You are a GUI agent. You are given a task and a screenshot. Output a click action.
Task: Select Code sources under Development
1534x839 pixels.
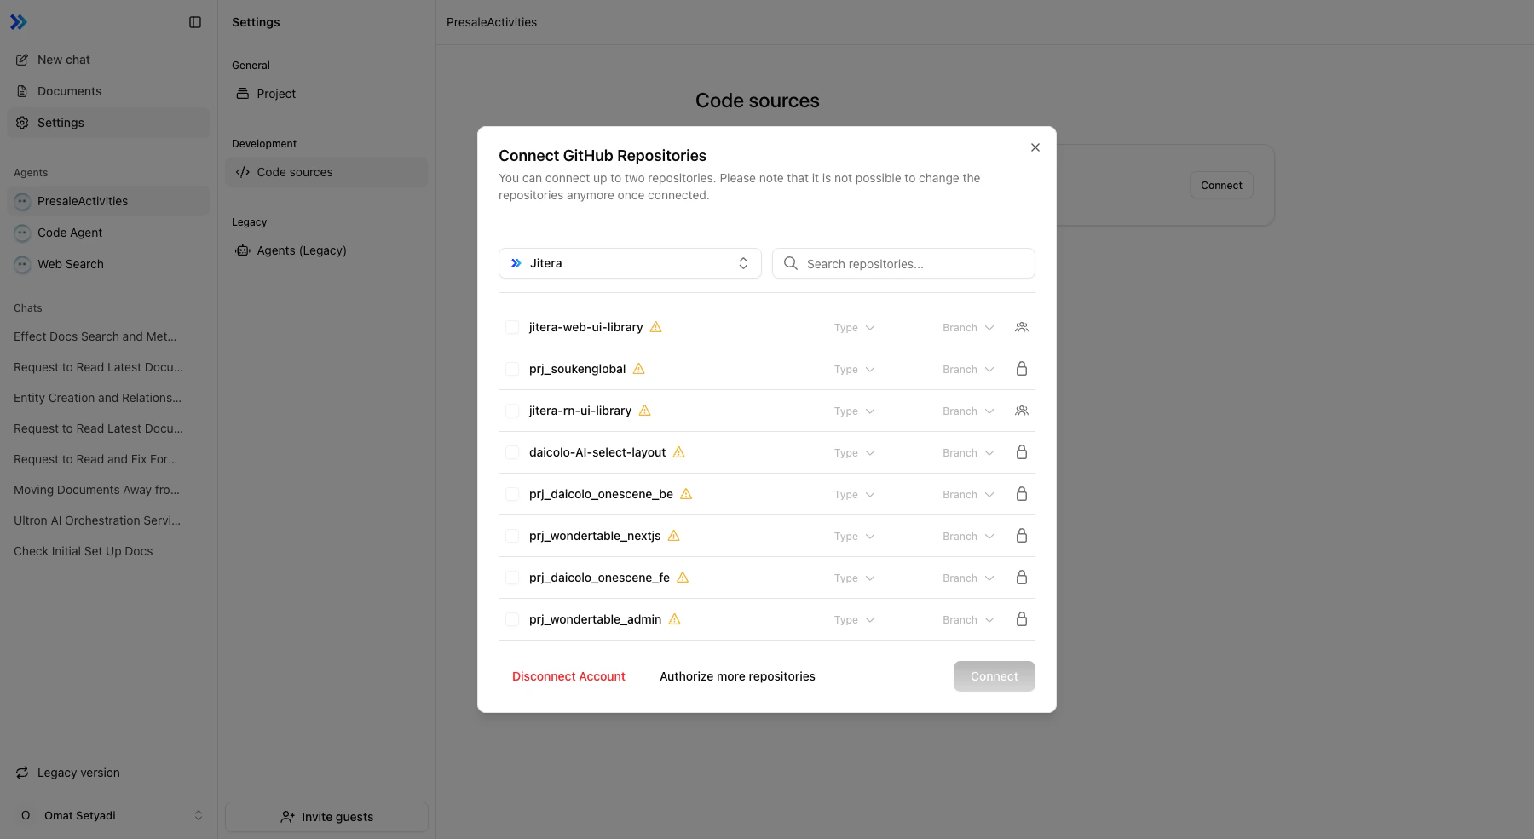tap(326, 172)
